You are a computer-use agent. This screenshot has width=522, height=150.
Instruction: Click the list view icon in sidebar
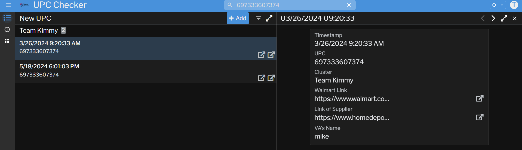[7, 18]
